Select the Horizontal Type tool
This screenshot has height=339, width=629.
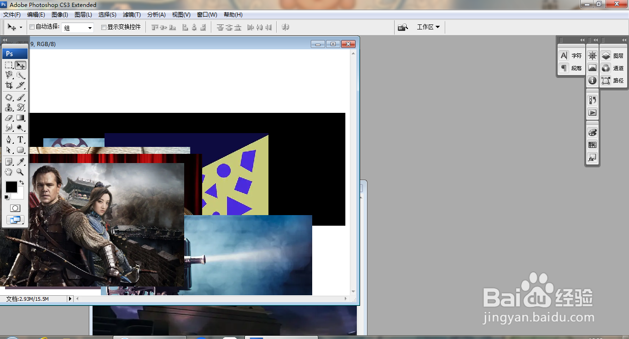20,140
